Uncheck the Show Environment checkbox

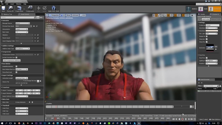coord(207,39)
